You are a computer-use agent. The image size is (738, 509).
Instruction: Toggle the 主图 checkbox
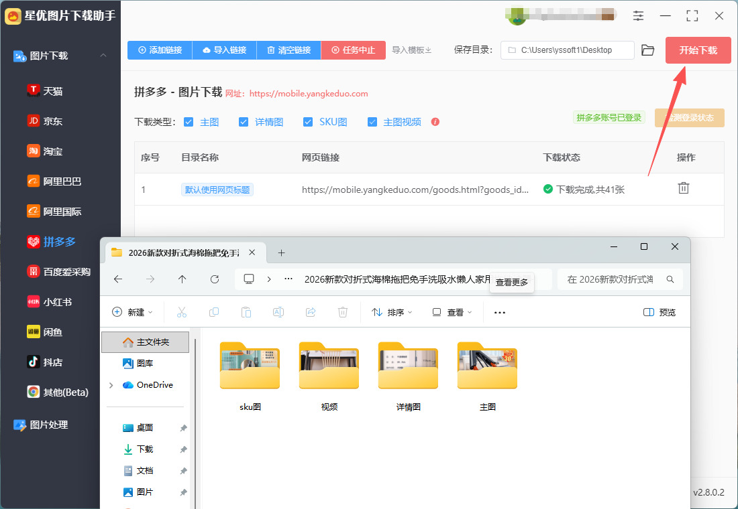point(189,122)
